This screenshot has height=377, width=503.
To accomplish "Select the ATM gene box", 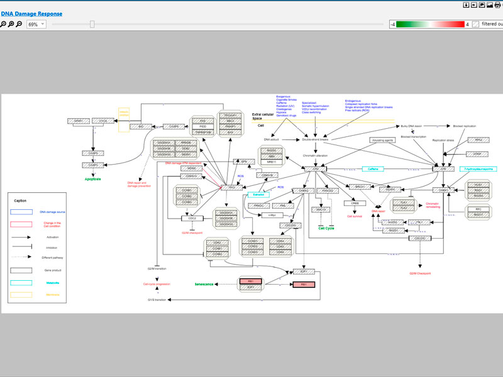I will pyautogui.click(x=316, y=169).
